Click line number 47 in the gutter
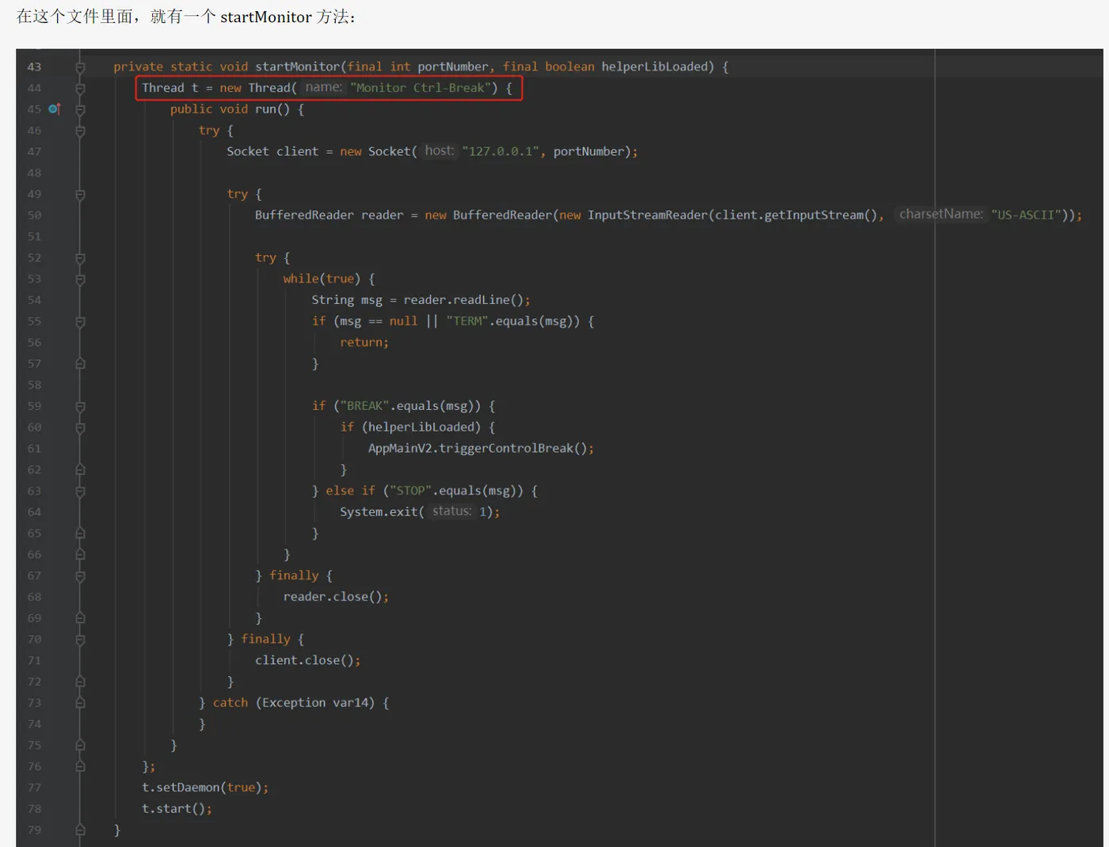Image resolution: width=1109 pixels, height=847 pixels. (34, 152)
